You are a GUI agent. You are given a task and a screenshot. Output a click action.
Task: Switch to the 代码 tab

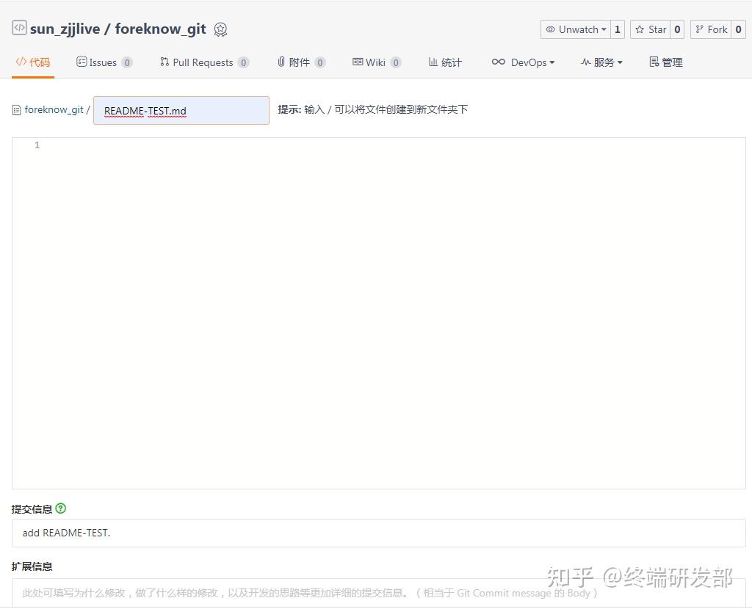click(x=32, y=62)
